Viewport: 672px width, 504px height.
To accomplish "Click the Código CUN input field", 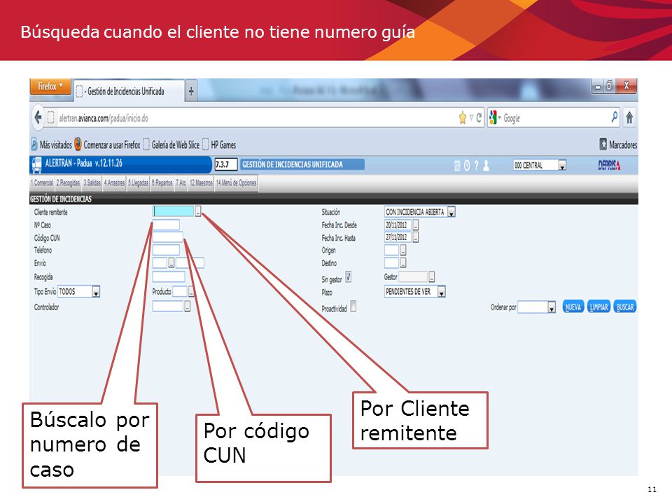I will point(167,237).
